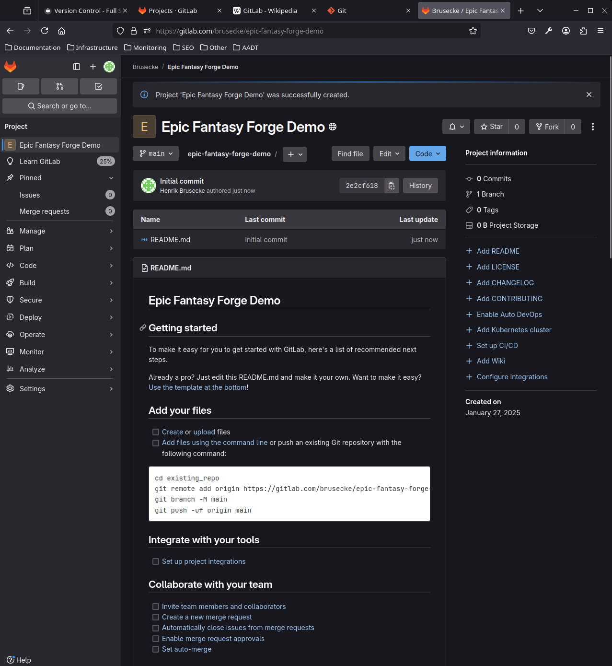Copy commit SHA 2e2cf618 to clipboard
612x666 pixels.
pos(392,186)
